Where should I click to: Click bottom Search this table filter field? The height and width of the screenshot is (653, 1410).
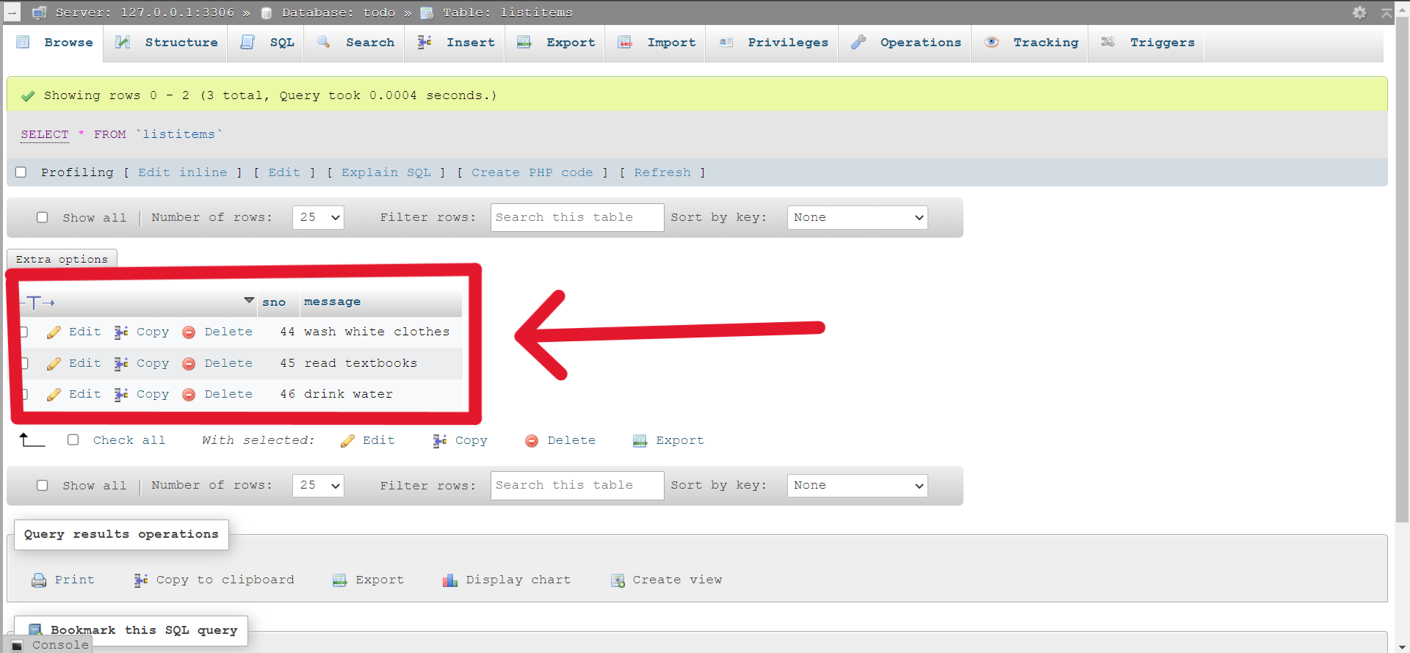[x=577, y=485]
